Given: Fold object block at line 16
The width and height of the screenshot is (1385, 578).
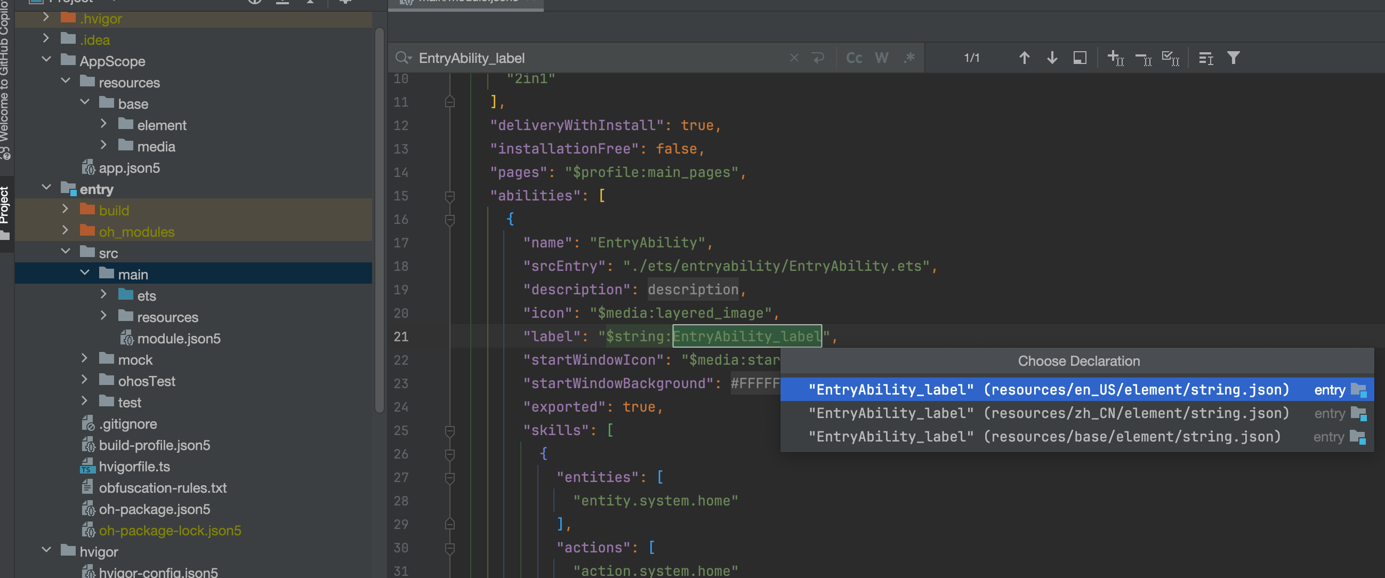Looking at the screenshot, I should pyautogui.click(x=450, y=219).
